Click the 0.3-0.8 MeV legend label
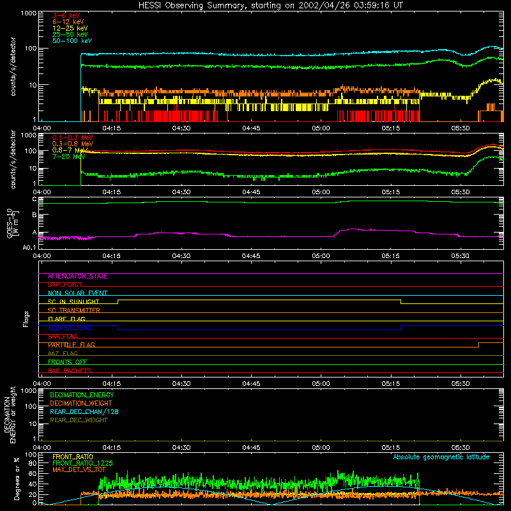Image resolution: width=511 pixels, height=511 pixels. (73, 144)
